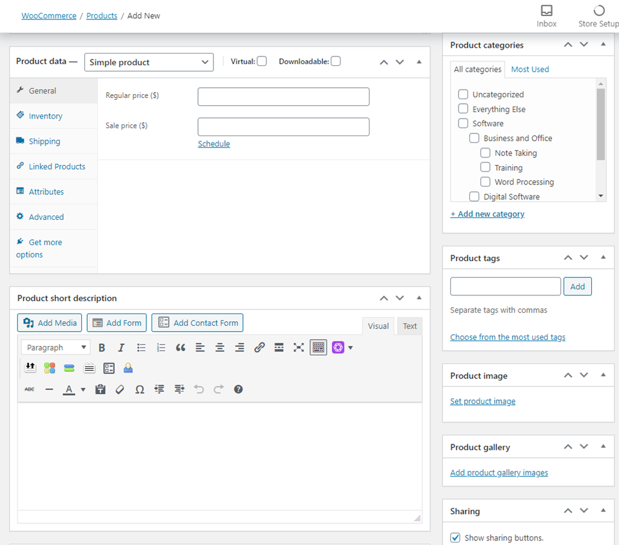The width and height of the screenshot is (619, 545).
Task: Open the purple shortcode plugin dropdown arrow
Action: point(350,348)
